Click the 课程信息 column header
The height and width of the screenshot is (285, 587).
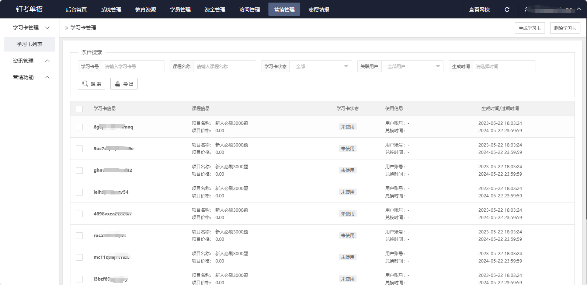tap(201, 109)
